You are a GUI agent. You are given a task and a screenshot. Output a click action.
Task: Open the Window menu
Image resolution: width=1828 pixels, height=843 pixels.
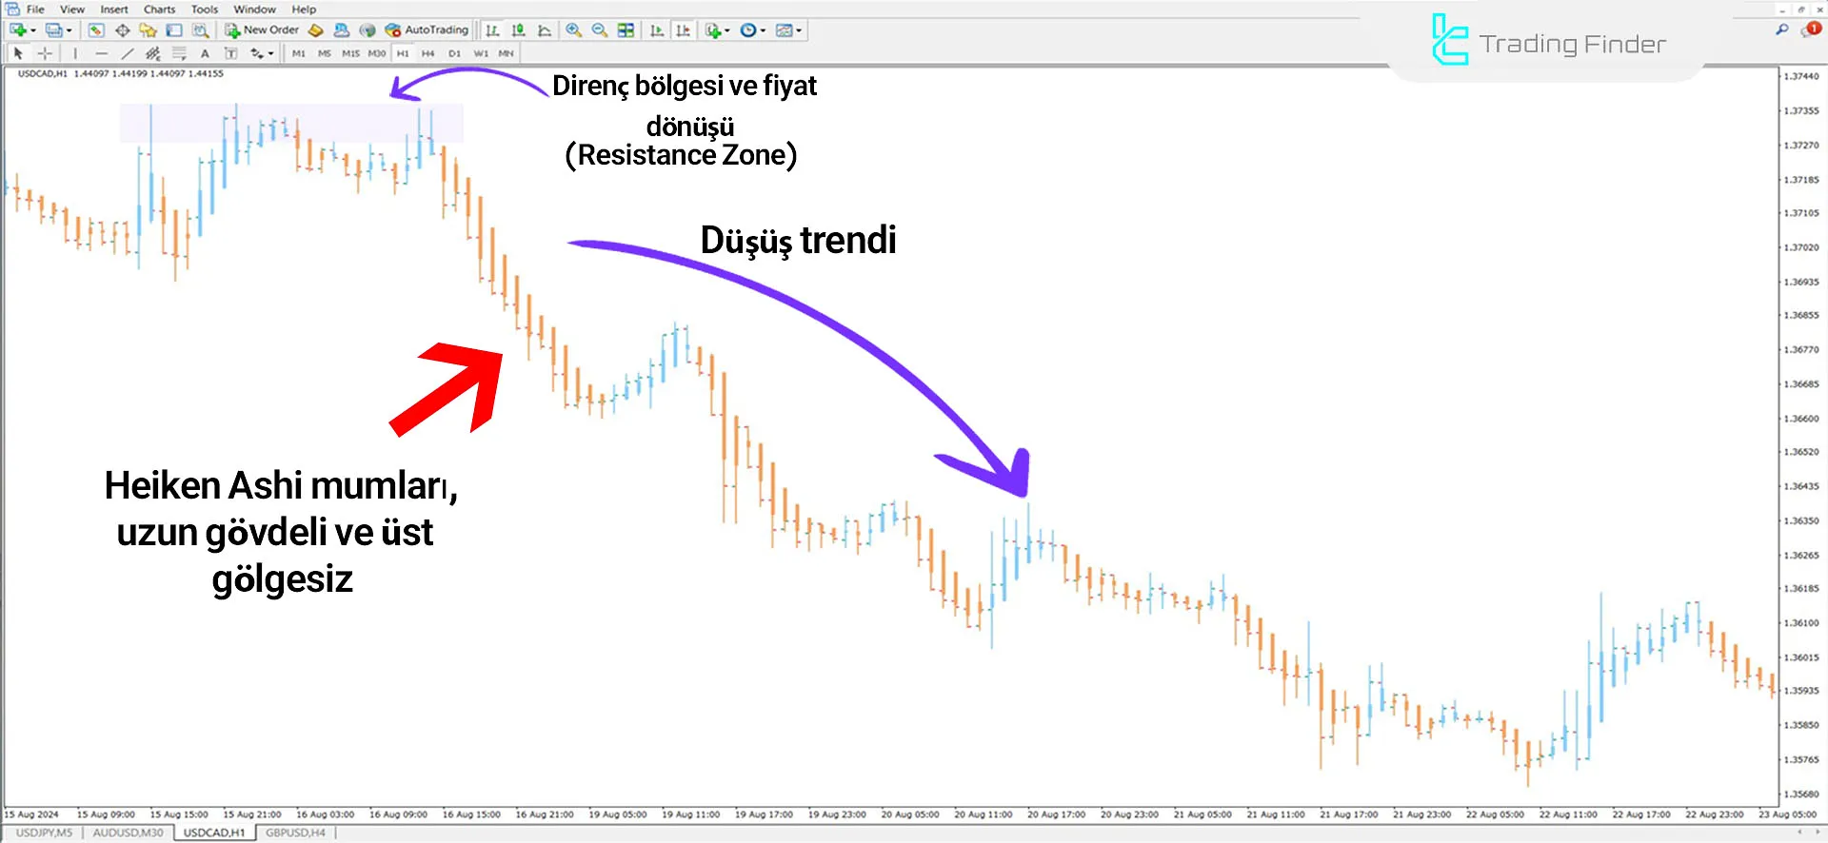click(x=254, y=10)
